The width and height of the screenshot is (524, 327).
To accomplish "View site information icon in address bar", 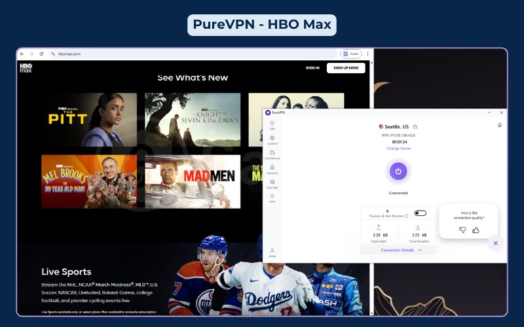I will coord(53,54).
